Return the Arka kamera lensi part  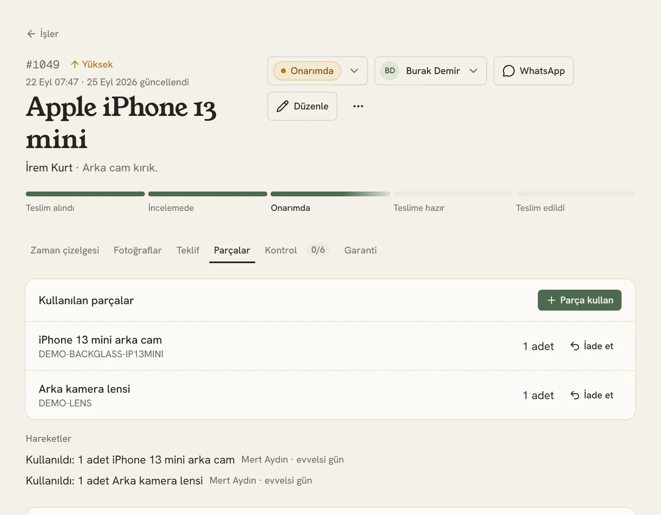click(592, 395)
